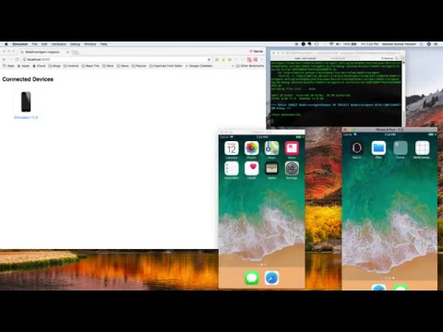Open the Wallet app in left simulator
The width and height of the screenshot is (443, 332).
click(x=271, y=169)
